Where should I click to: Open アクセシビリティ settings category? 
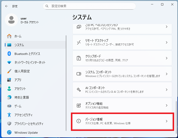click(x=35, y=115)
